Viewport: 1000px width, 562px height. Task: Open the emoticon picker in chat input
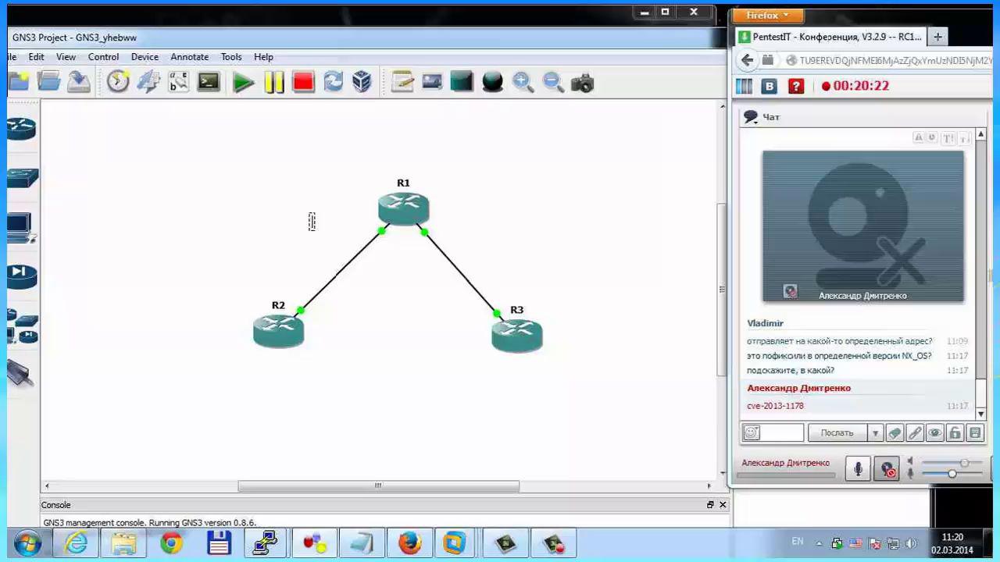(752, 432)
